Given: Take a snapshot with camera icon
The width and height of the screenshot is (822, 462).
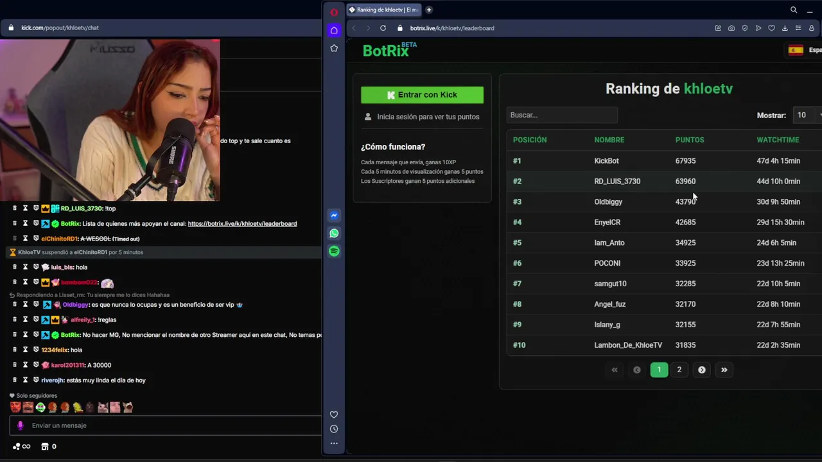Looking at the screenshot, I should pos(731,28).
